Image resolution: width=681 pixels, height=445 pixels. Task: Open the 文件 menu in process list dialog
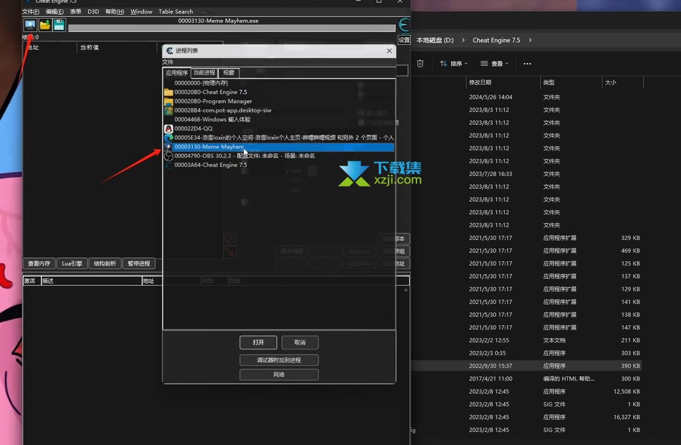coord(167,62)
